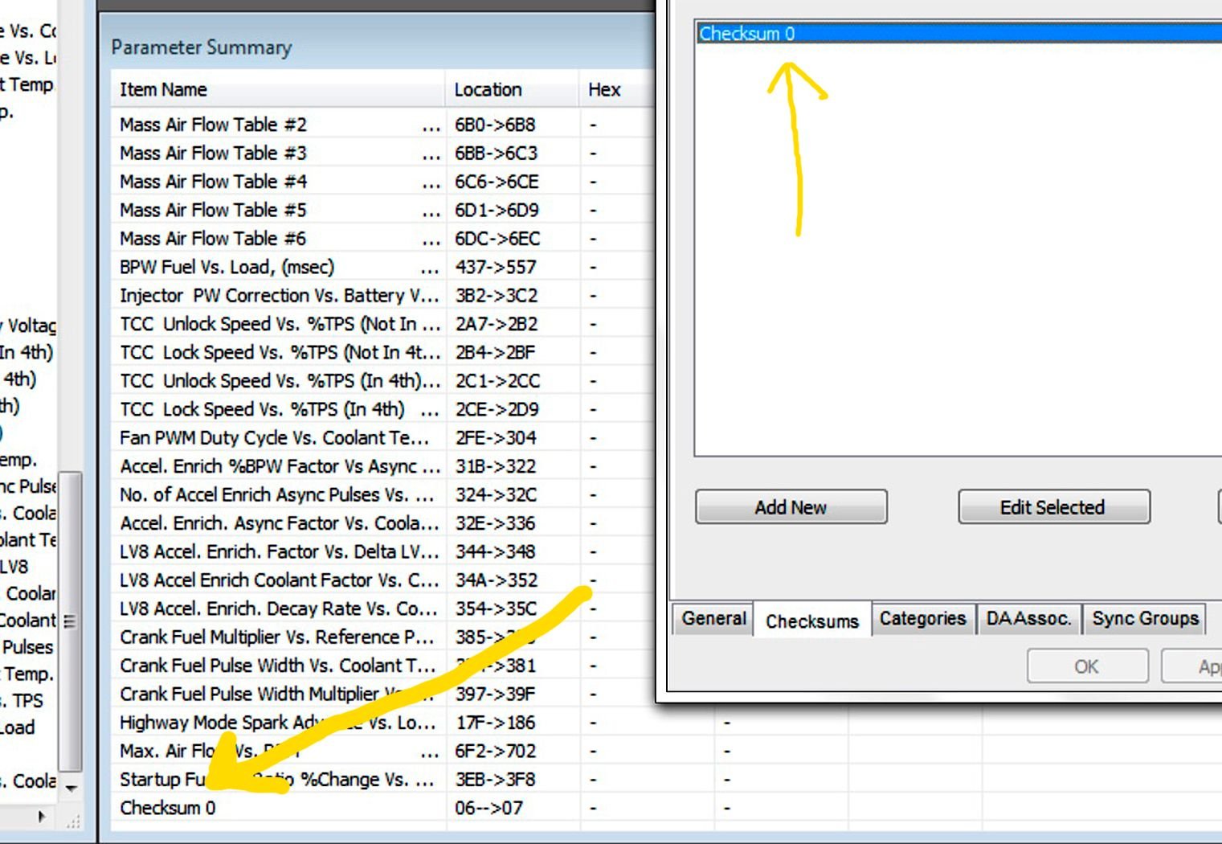This screenshot has height=844, width=1222.
Task: Click the Add New button
Action: click(x=791, y=507)
